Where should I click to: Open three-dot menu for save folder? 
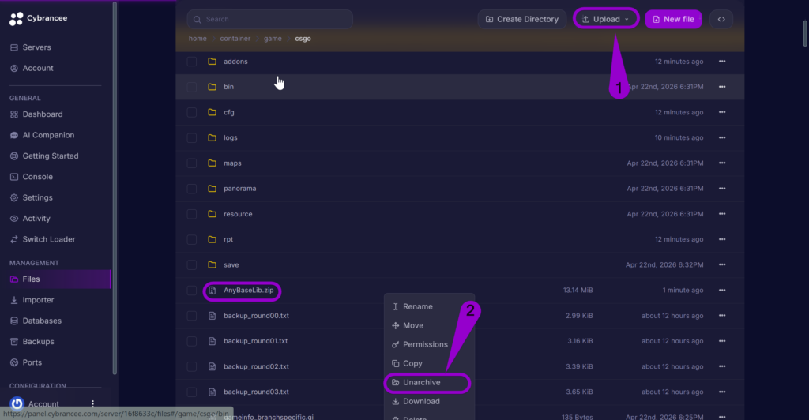(722, 265)
